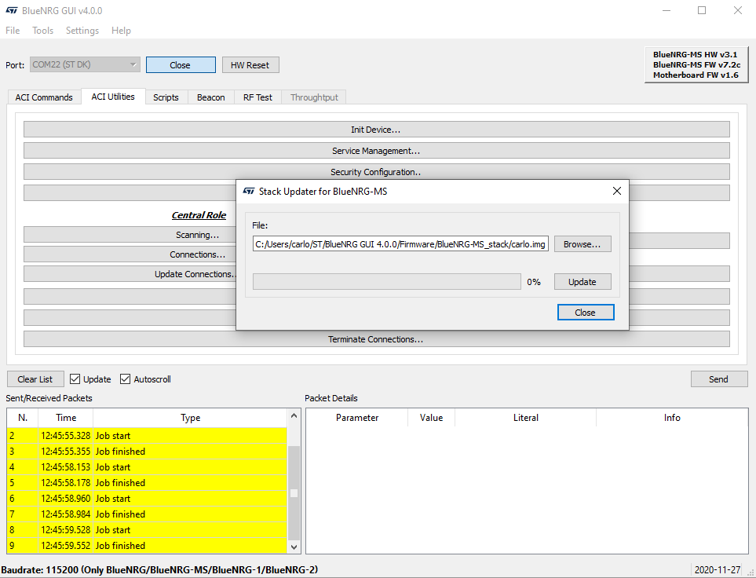Open the File menu
756x578 pixels.
click(x=13, y=31)
